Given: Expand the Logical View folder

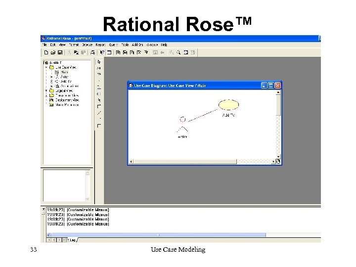Looking at the screenshot, I should pyautogui.click(x=46, y=91).
